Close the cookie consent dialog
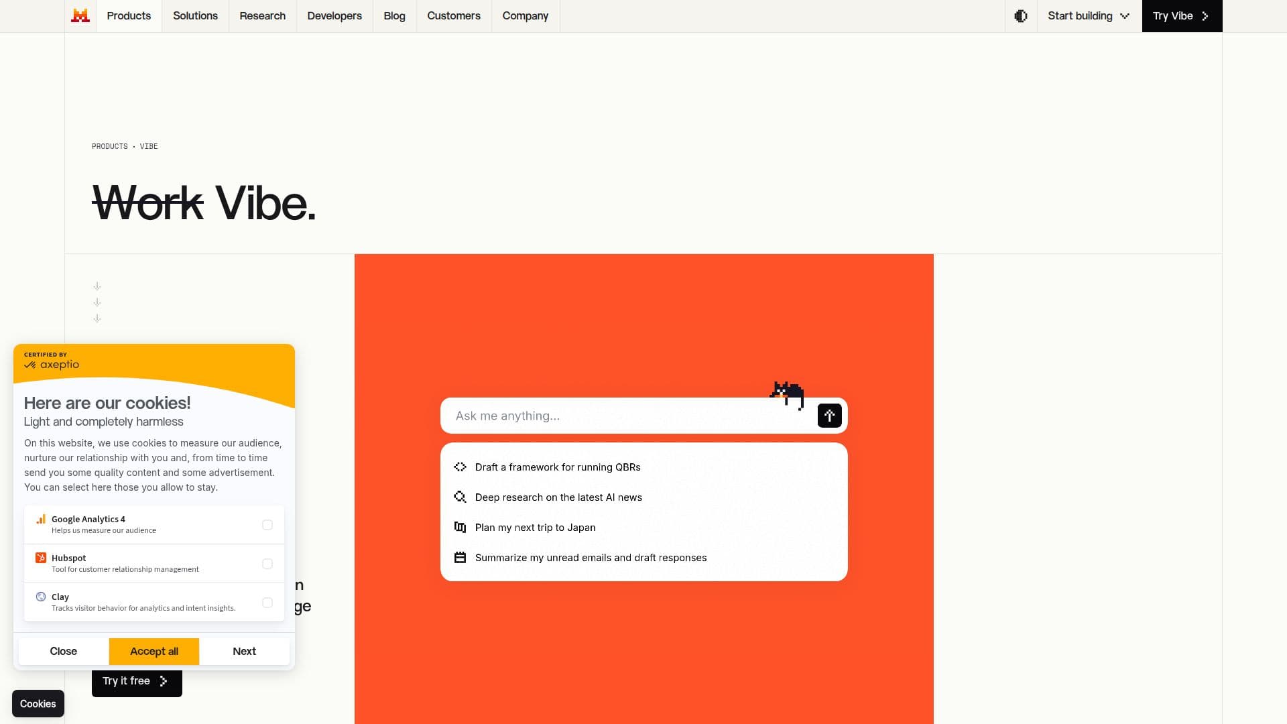 64,652
